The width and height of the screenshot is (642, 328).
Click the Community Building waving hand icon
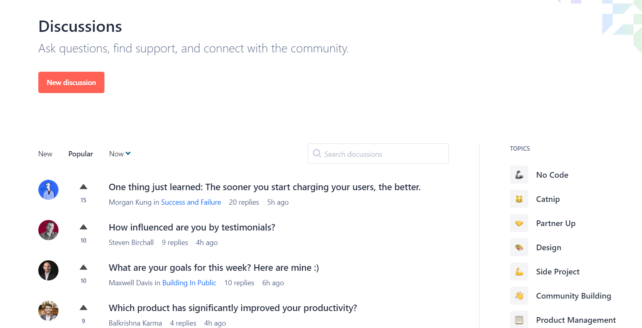point(519,296)
